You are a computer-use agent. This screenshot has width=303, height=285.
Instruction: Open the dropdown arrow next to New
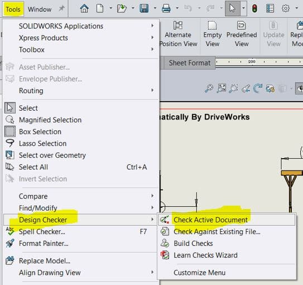110,8
